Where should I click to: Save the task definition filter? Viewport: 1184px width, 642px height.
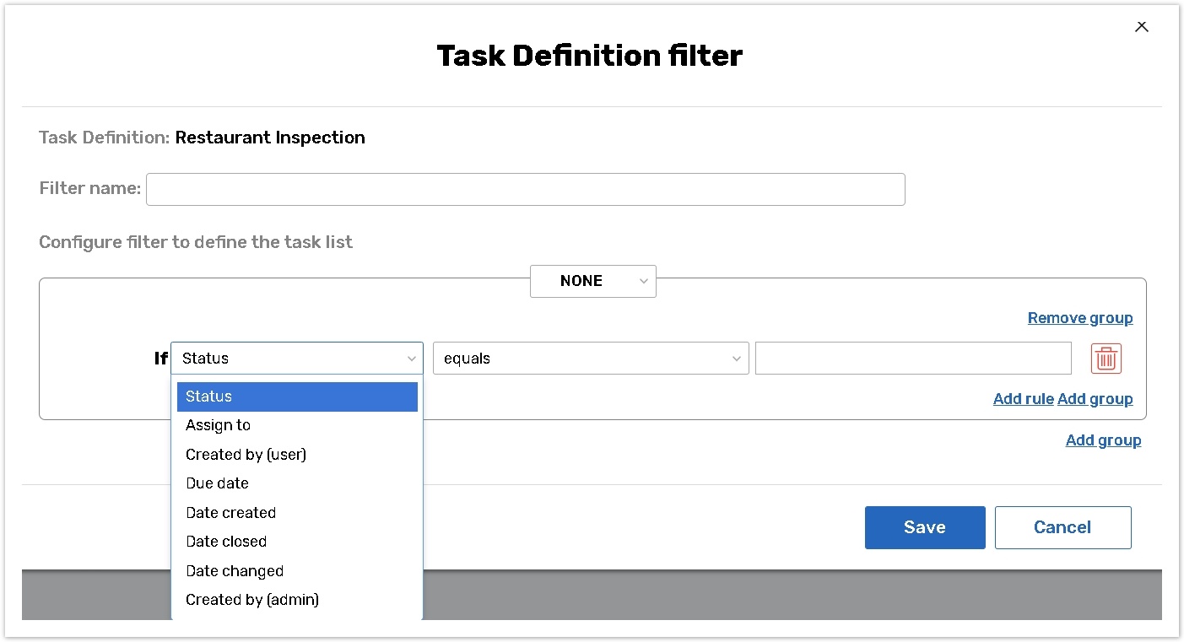(924, 527)
